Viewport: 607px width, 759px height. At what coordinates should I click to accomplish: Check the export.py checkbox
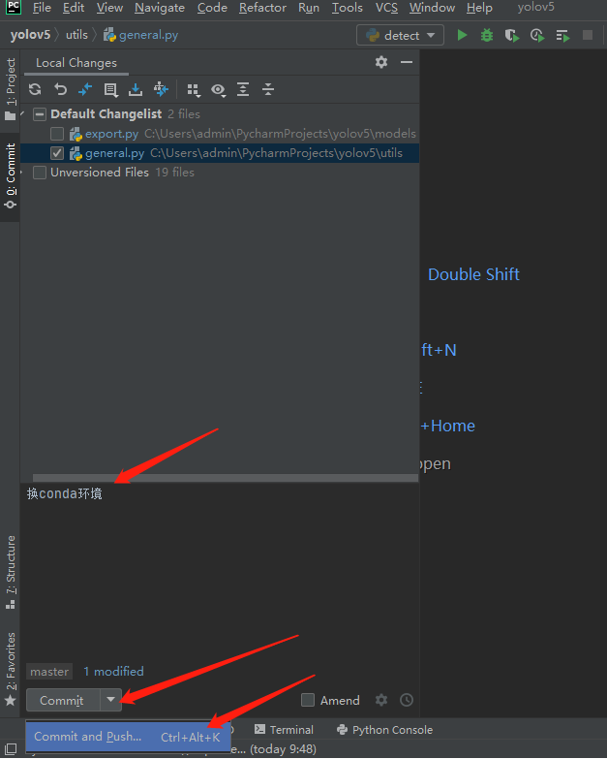57,134
